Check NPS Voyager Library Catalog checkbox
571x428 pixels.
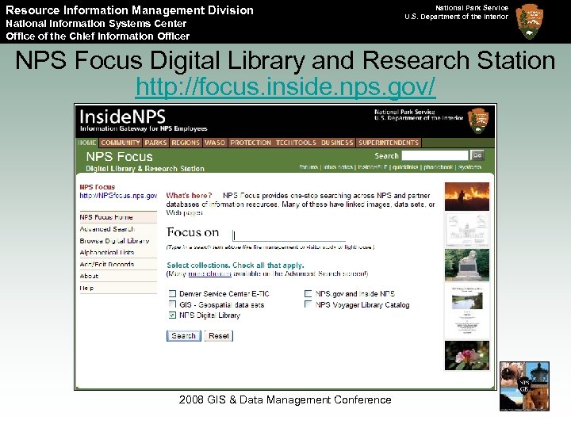(308, 304)
